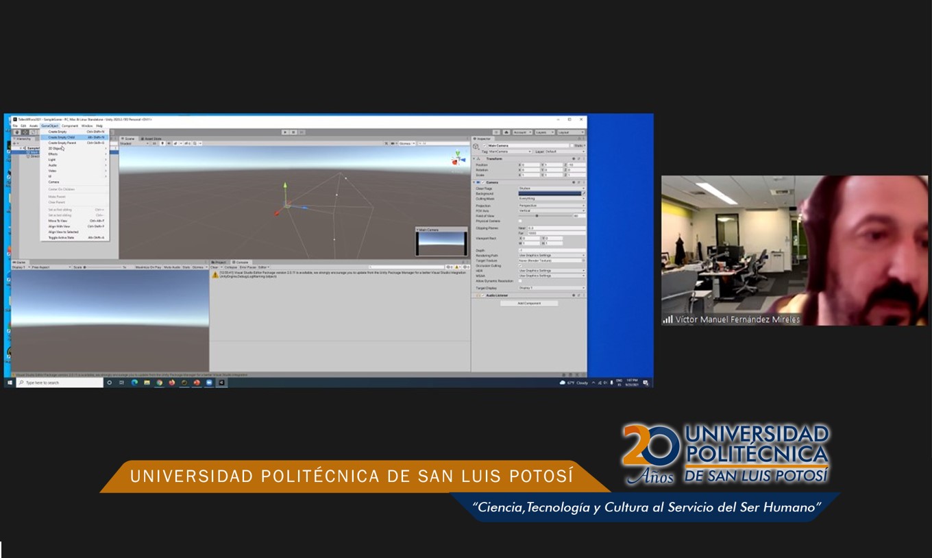Open Google Chrome from the taskbar

point(159,383)
